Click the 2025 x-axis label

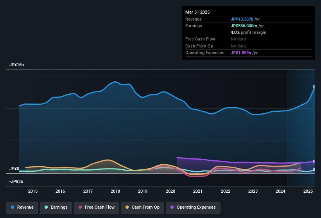(x=308, y=191)
